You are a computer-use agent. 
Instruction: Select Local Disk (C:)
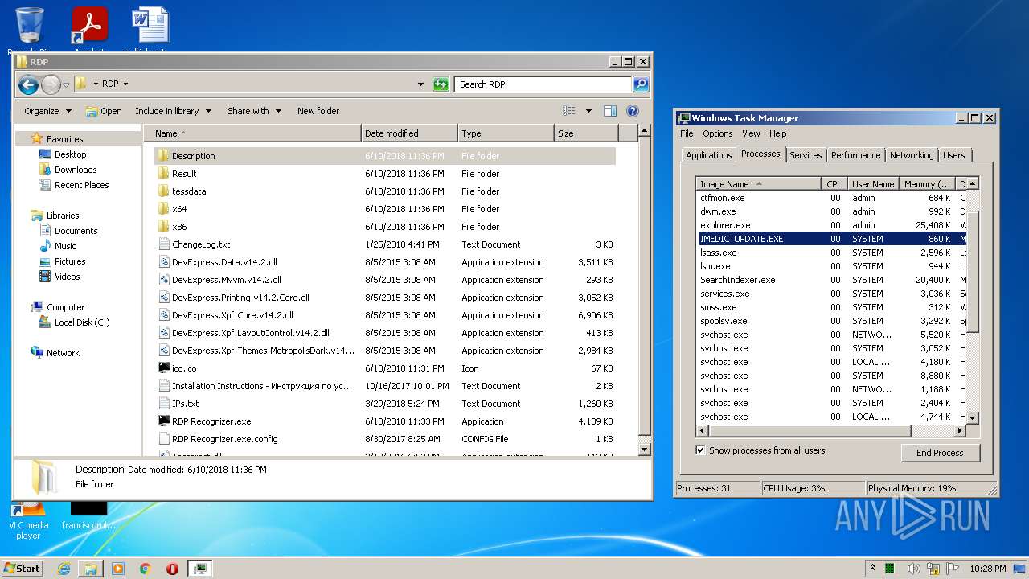pos(81,322)
